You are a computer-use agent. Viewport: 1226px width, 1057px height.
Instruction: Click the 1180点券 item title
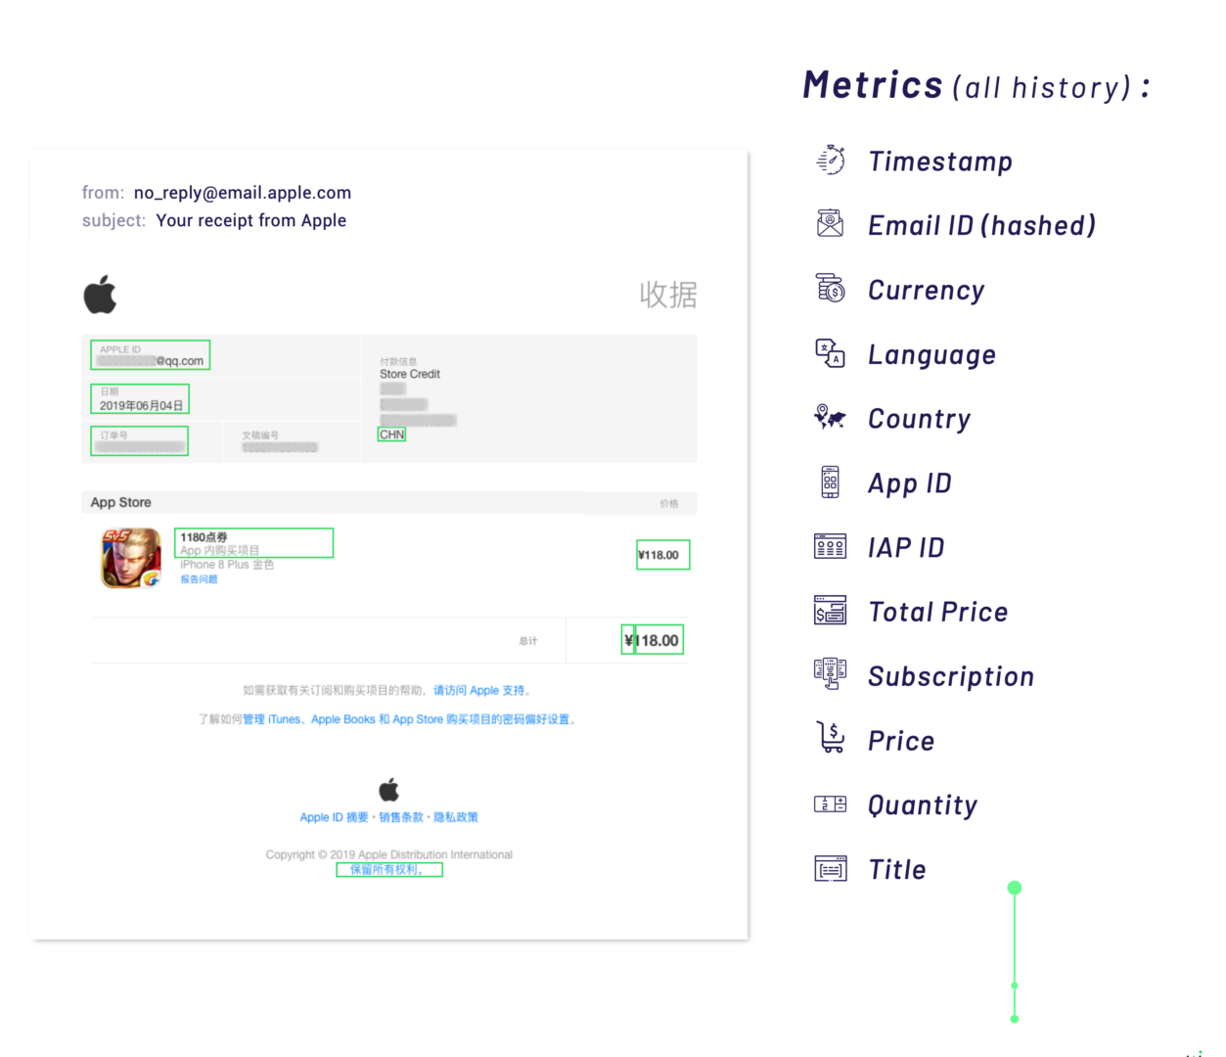pyautogui.click(x=204, y=537)
